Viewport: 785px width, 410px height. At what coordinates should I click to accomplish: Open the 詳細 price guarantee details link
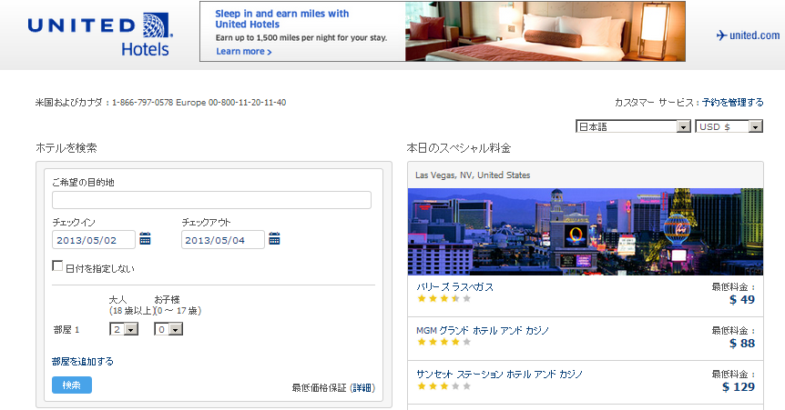[x=362, y=388]
